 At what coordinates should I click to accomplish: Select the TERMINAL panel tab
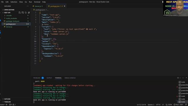point(58,78)
